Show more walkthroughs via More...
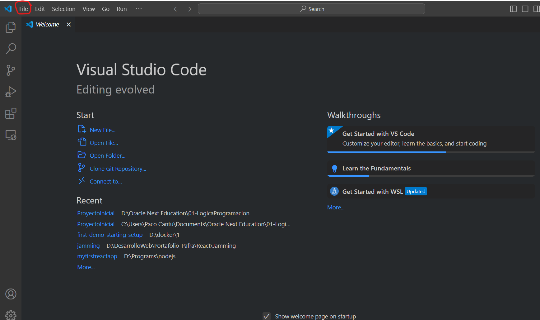This screenshot has width=540, height=320. (336, 208)
